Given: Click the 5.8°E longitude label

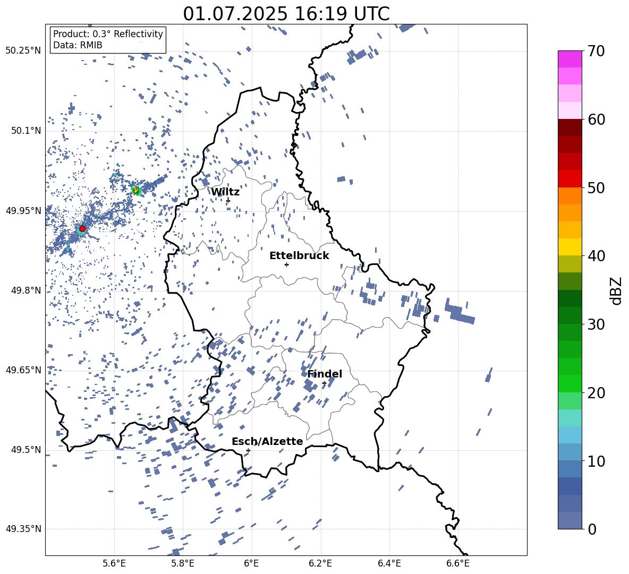Looking at the screenshot, I should [183, 563].
